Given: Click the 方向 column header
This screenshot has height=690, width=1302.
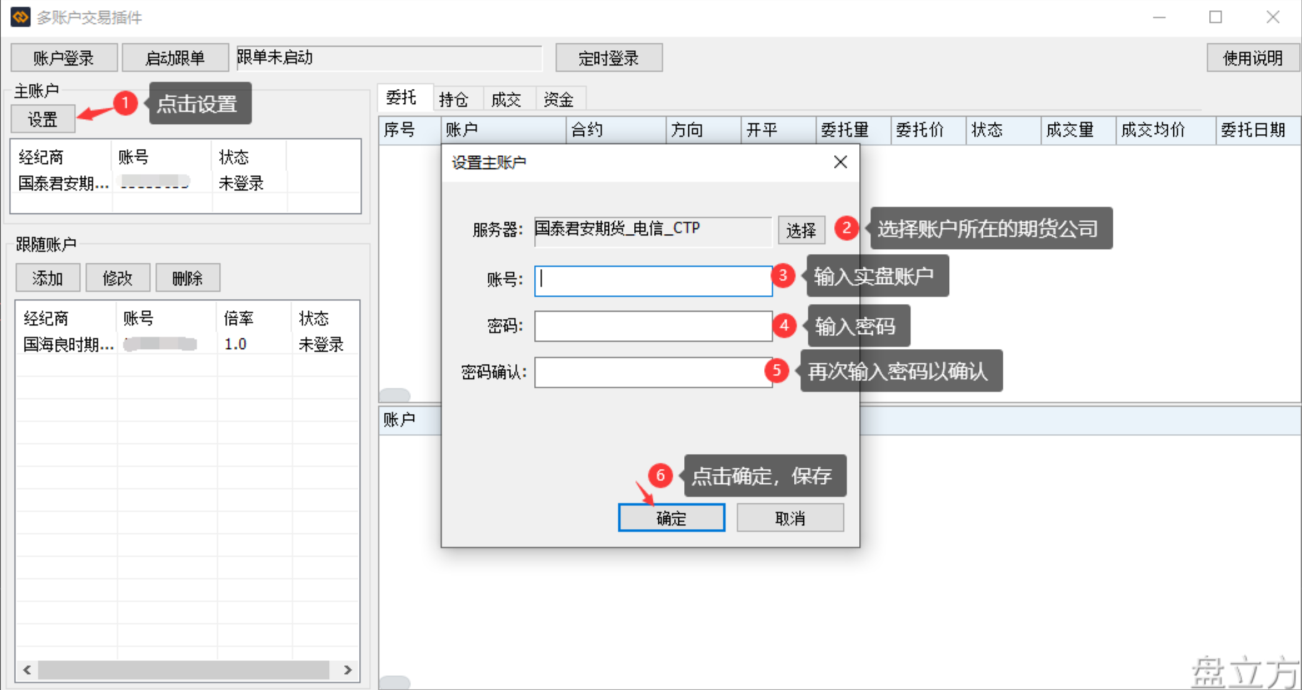Looking at the screenshot, I should click(x=703, y=130).
